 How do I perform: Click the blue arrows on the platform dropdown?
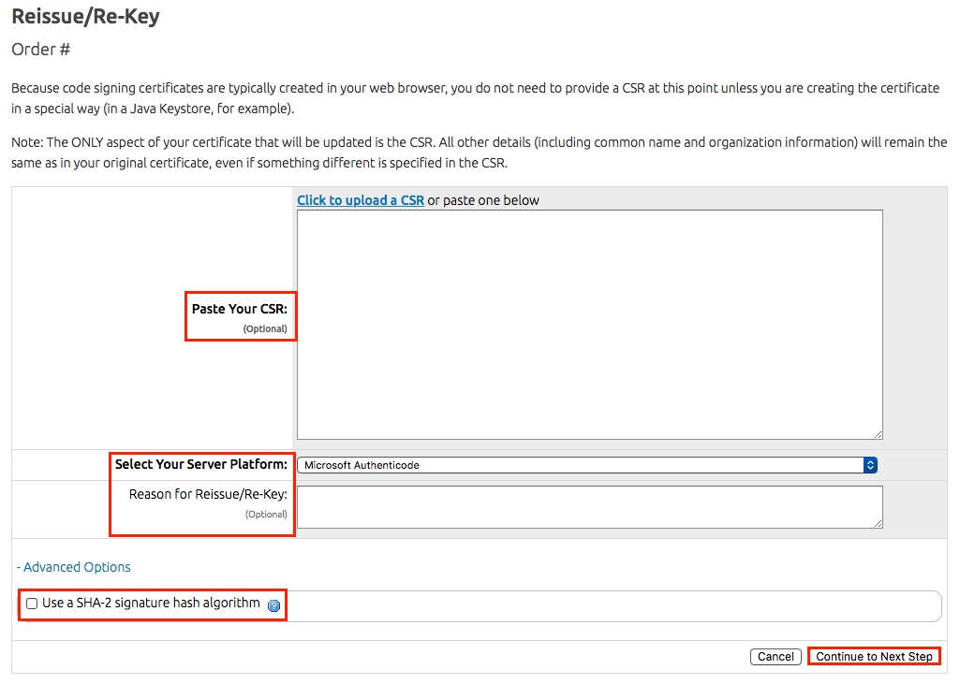[870, 465]
